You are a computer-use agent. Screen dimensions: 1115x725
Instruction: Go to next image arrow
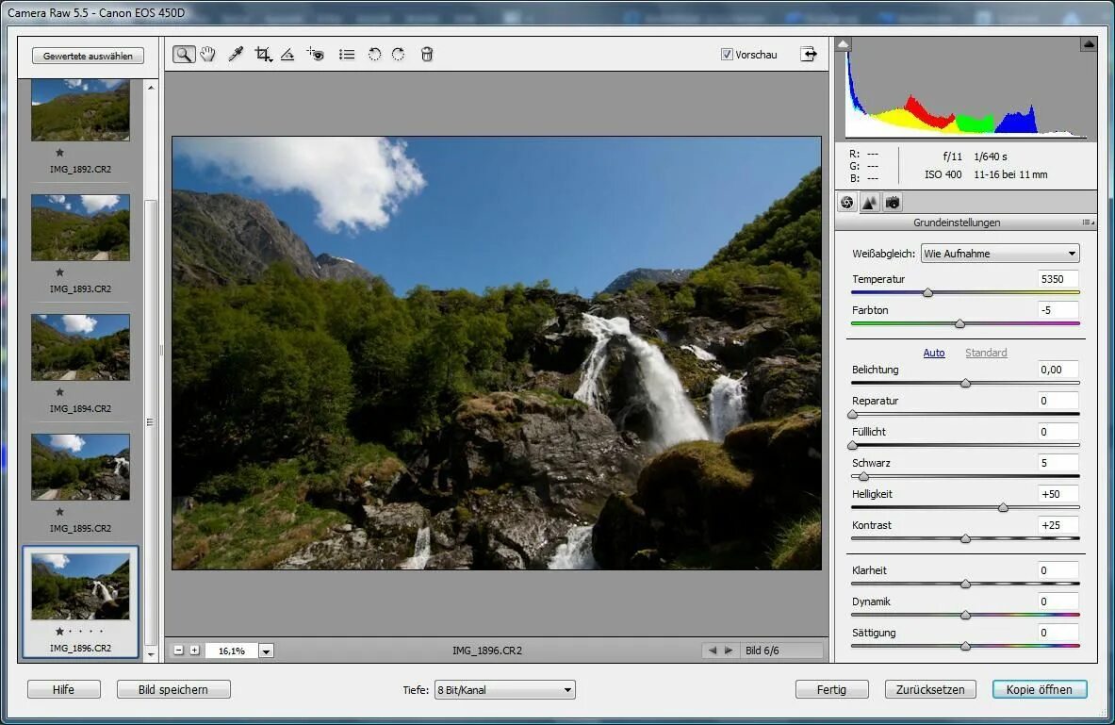[729, 651]
